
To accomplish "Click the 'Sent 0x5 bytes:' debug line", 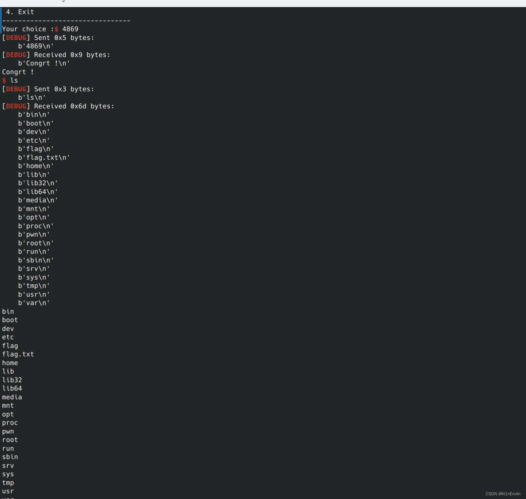I will tap(48, 38).
